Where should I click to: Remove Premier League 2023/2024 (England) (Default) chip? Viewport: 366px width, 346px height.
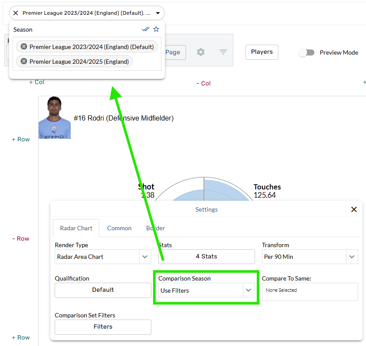pos(24,47)
